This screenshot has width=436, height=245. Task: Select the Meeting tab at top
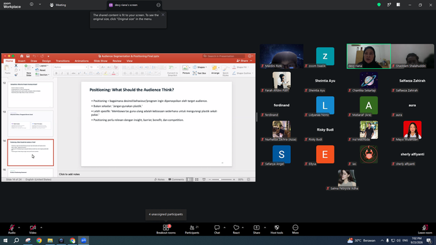(58, 5)
